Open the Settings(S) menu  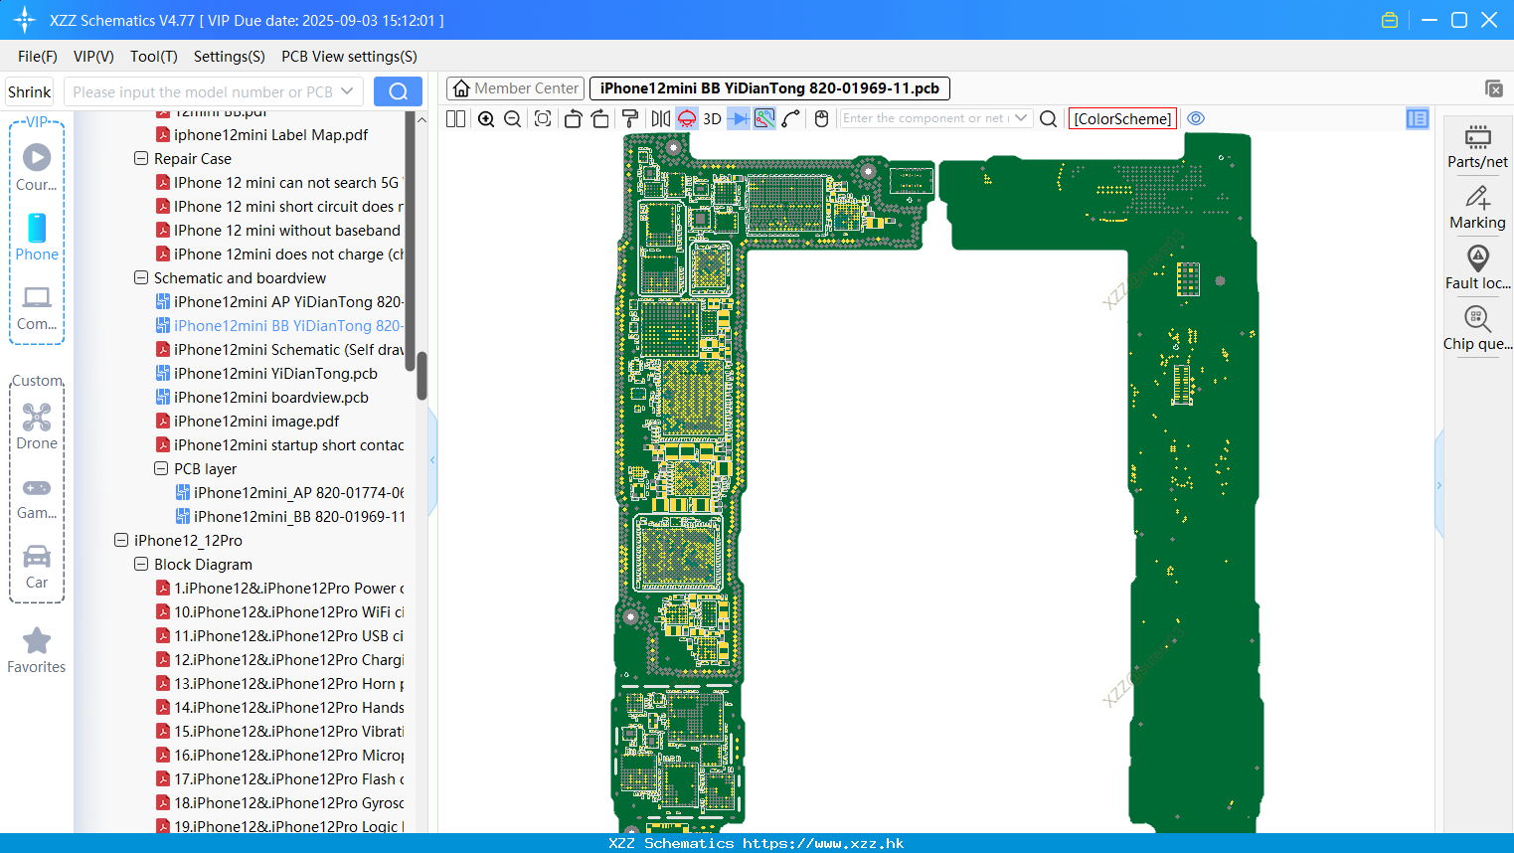point(230,57)
